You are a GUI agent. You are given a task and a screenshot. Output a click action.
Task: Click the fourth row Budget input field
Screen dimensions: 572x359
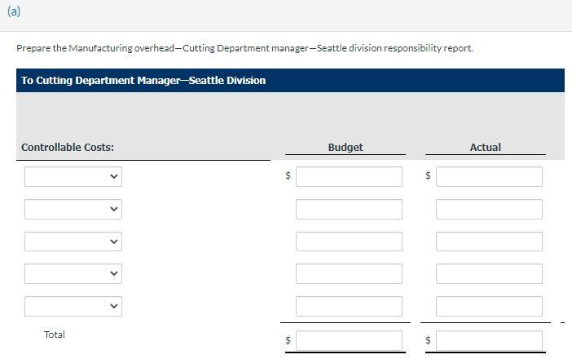tap(349, 273)
